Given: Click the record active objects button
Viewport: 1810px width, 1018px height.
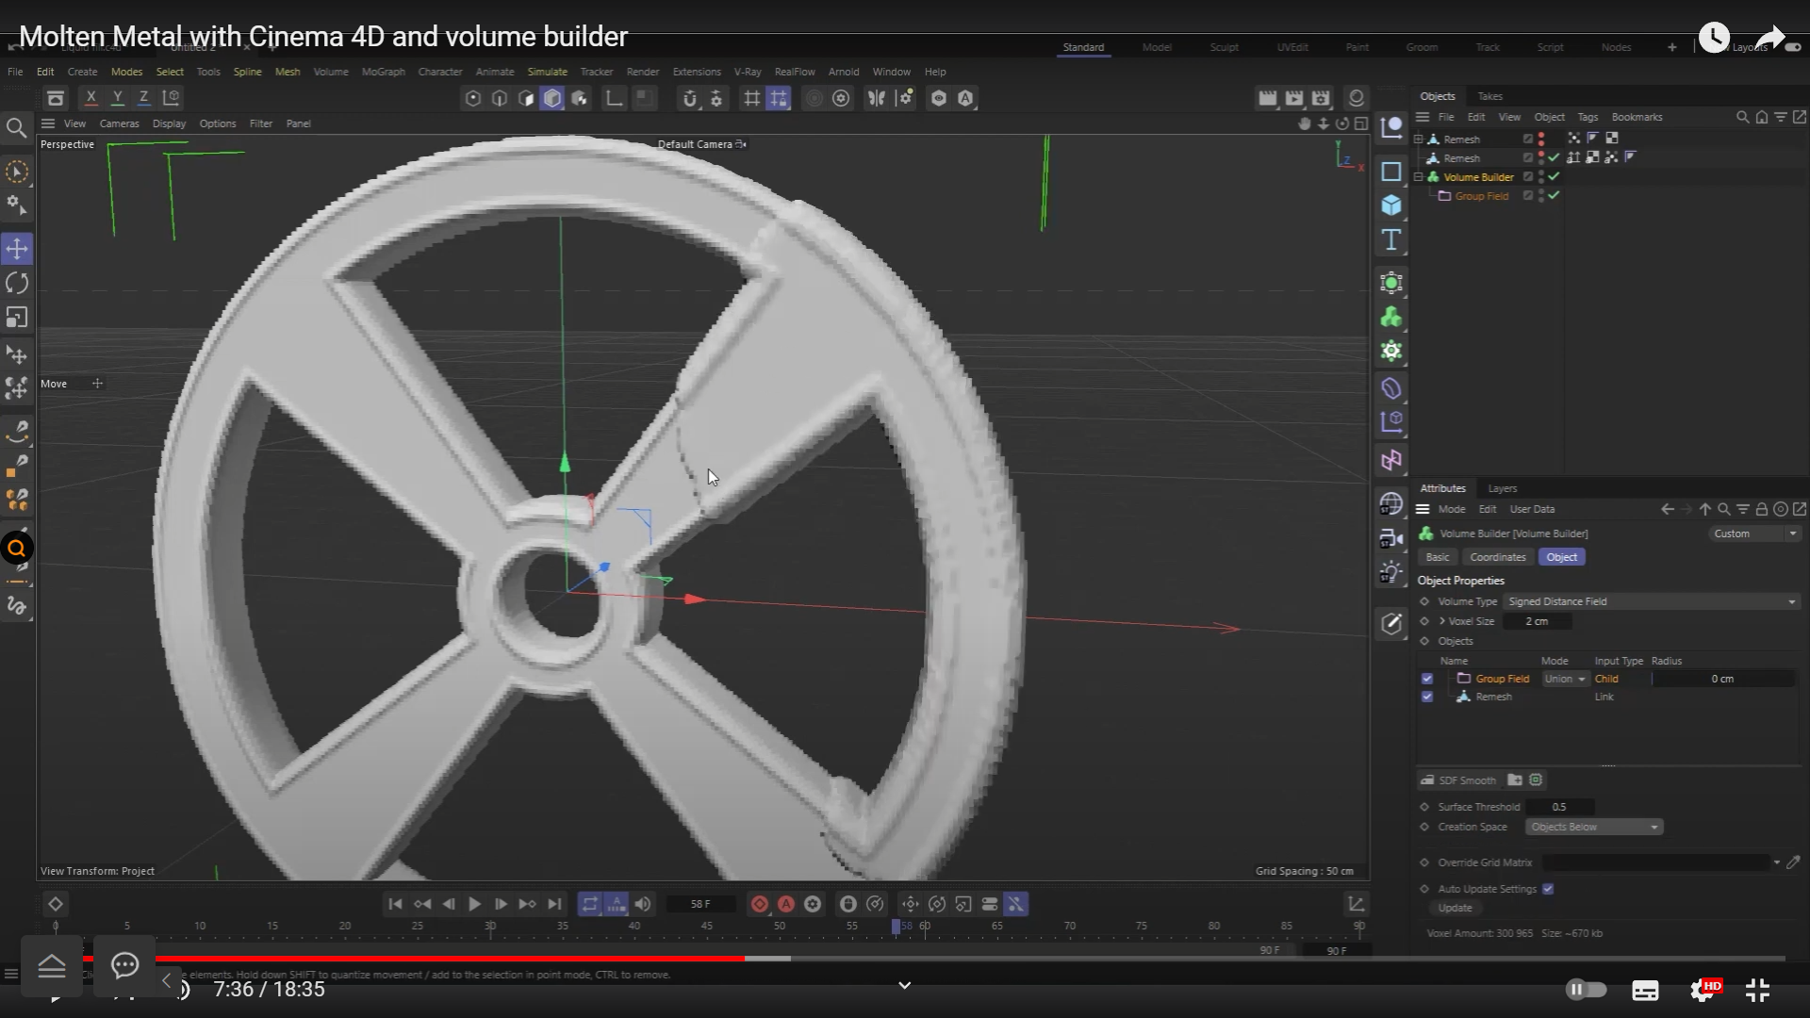Looking at the screenshot, I should click(x=759, y=904).
